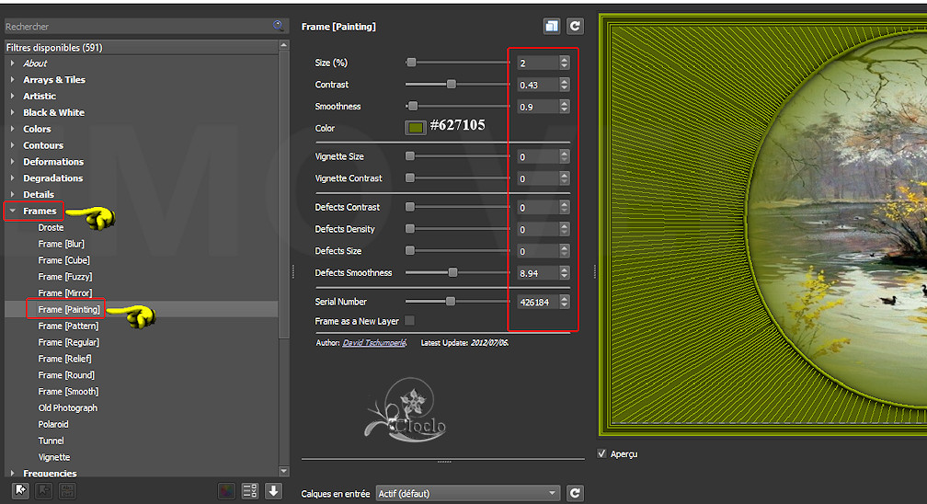The width and height of the screenshot is (927, 504).
Task: Open the David Tschumperlé author link
Action: (378, 343)
